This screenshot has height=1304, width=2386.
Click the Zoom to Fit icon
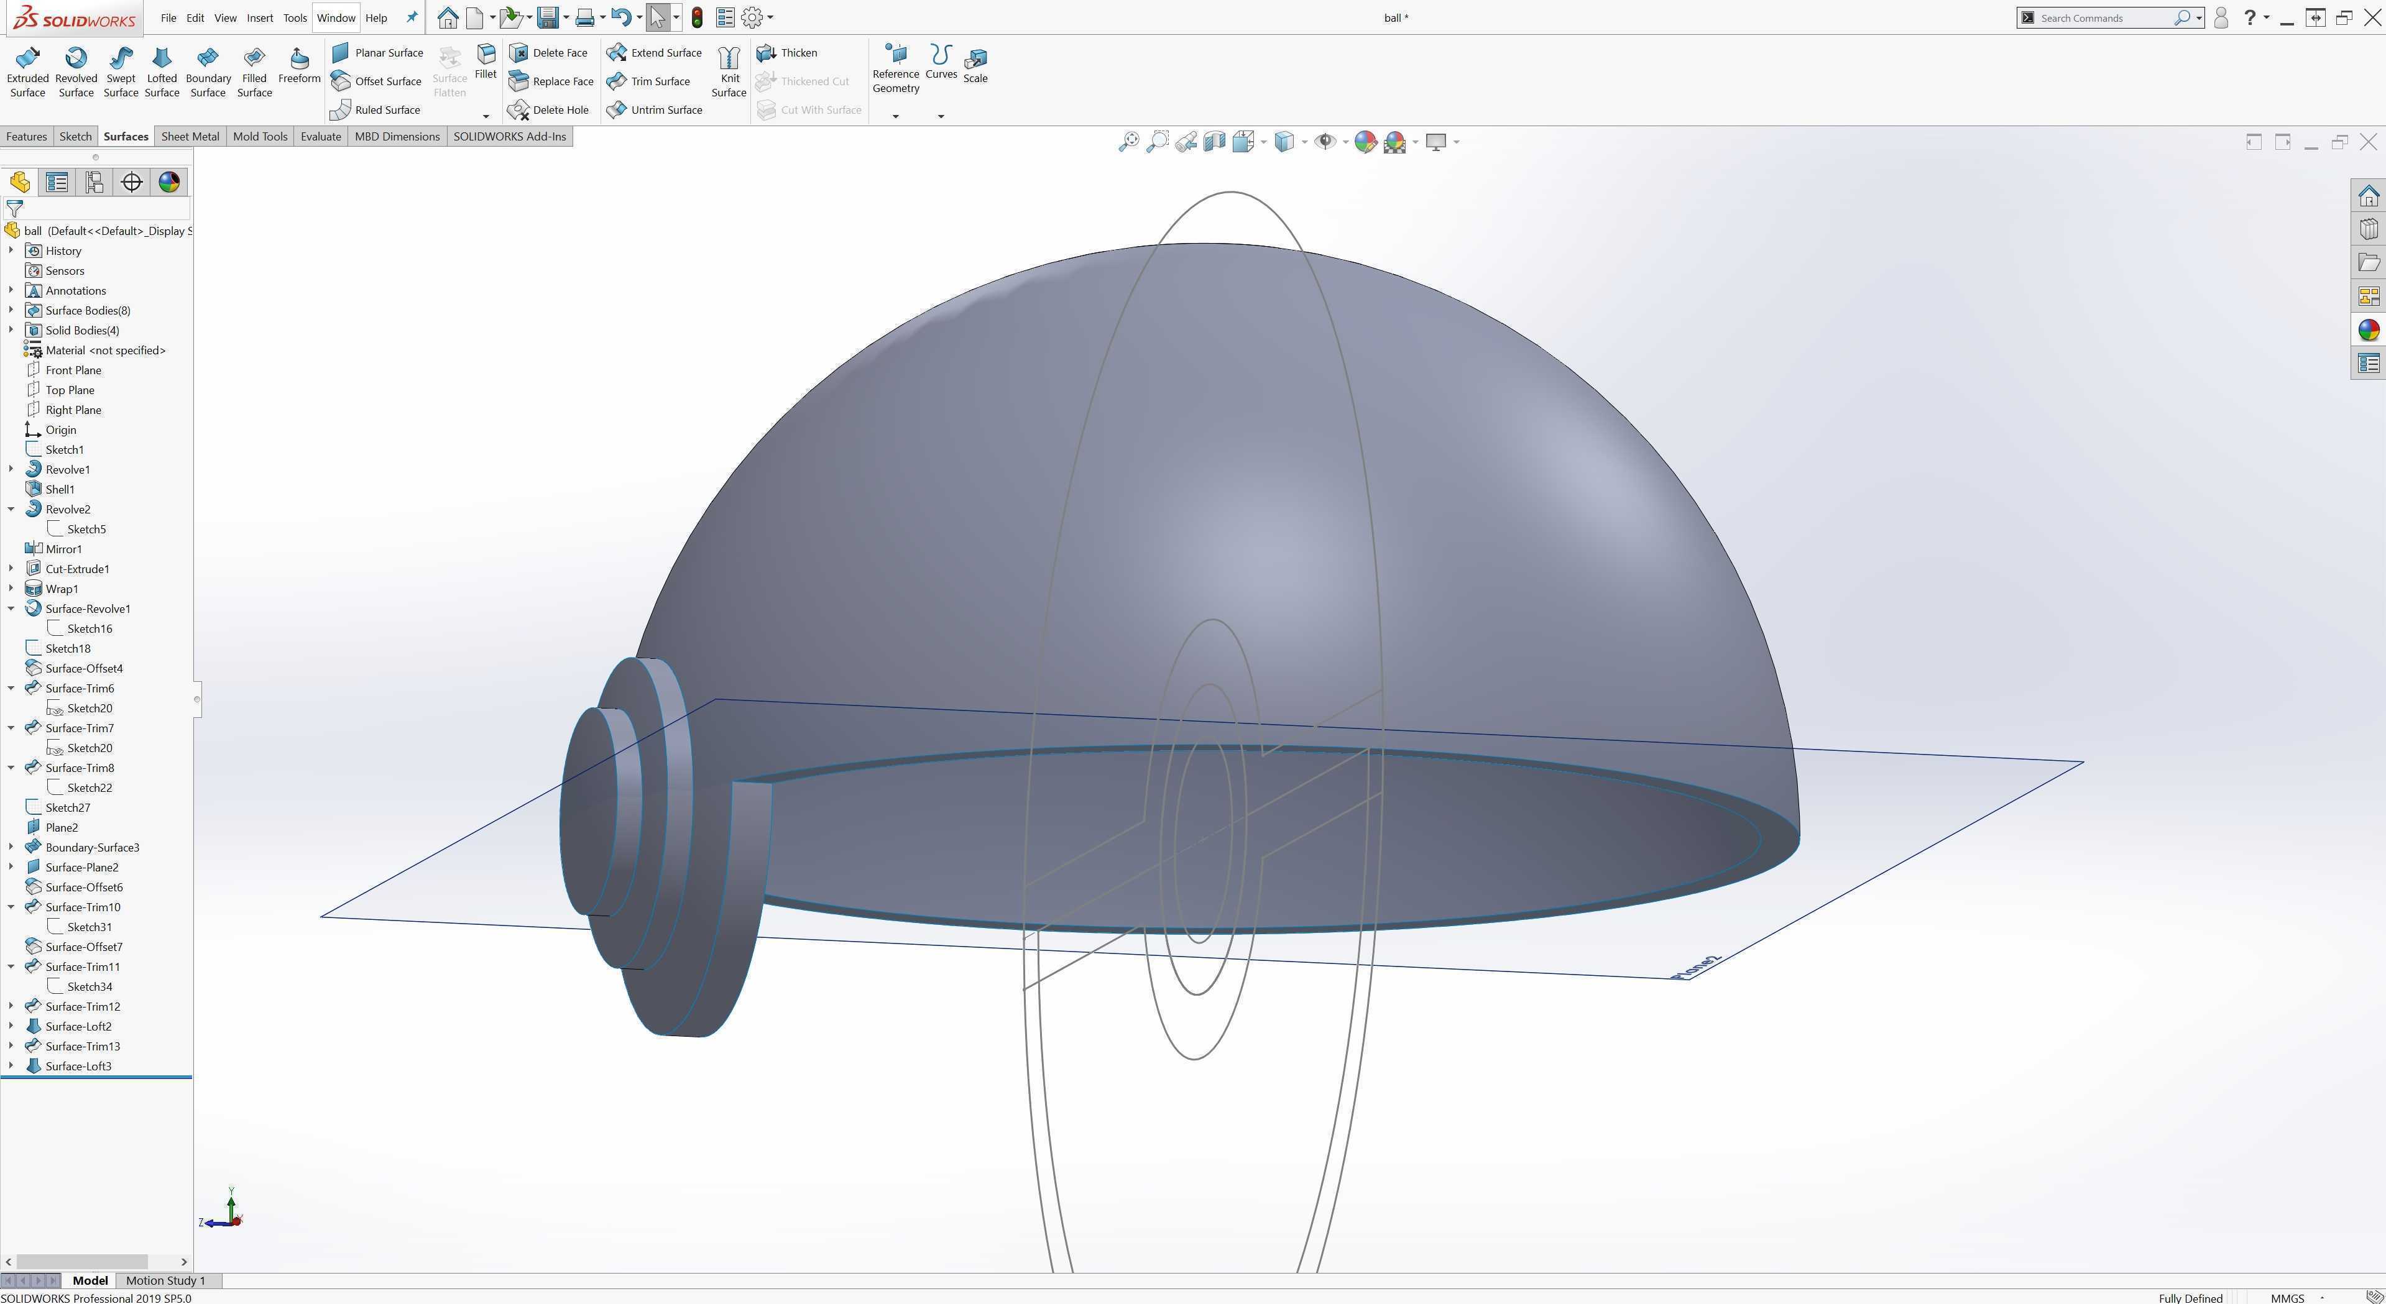1128,142
